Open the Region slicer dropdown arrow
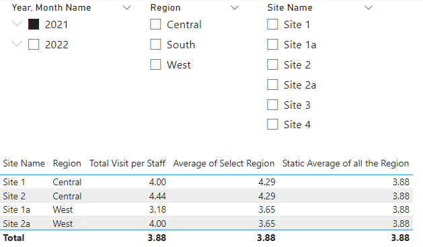423x247 pixels. point(235,8)
